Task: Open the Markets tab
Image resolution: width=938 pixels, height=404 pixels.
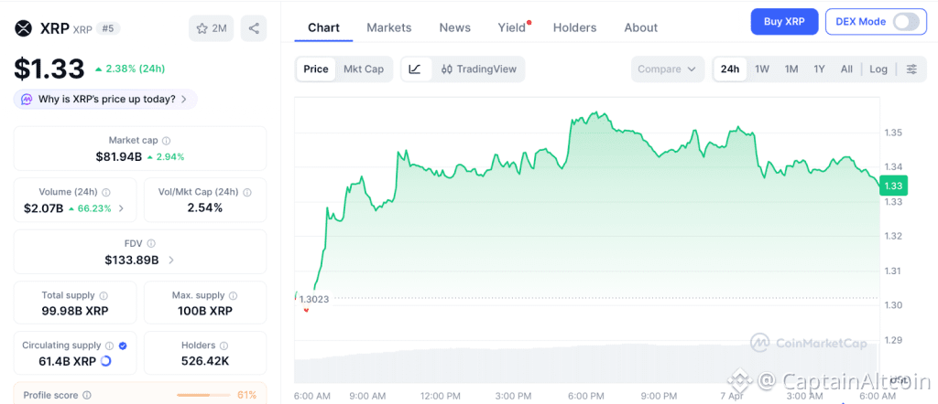Action: coord(389,27)
